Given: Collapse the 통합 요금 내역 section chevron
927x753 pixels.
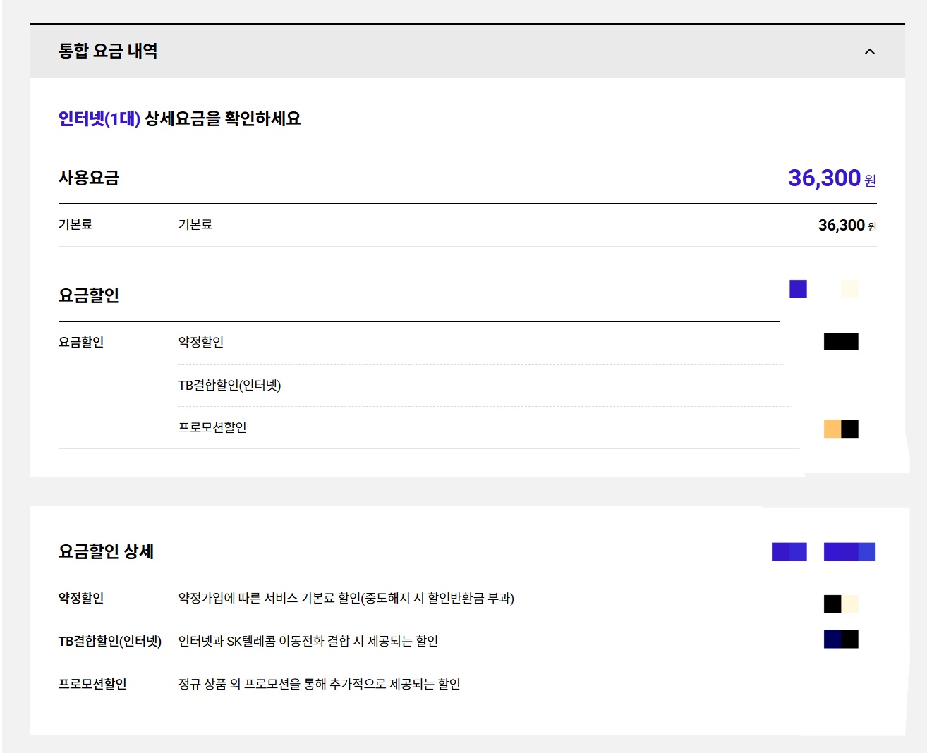Looking at the screenshot, I should tap(869, 51).
